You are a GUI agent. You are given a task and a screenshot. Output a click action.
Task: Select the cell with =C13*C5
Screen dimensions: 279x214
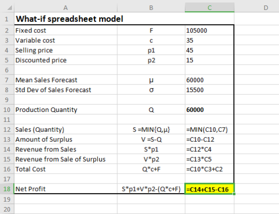coord(209,159)
